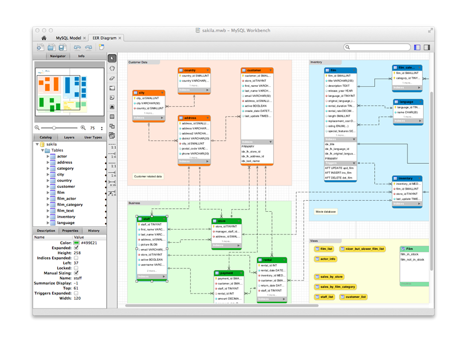The image size is (467, 350).
Task: Adjust the zoom percentage stepper arrows
Action: tap(102, 128)
